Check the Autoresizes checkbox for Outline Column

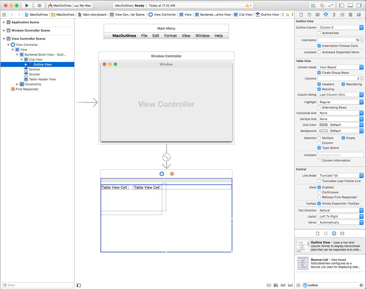point(319,33)
